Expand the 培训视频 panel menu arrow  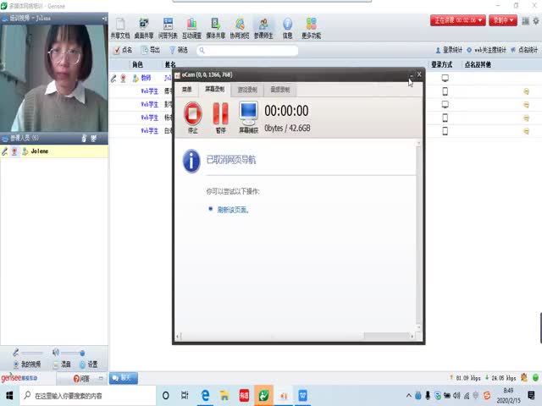coord(105,19)
